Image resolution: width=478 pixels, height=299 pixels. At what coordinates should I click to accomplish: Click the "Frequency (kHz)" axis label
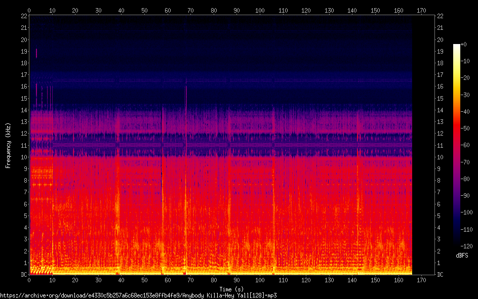point(8,145)
